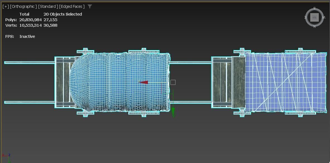Click the 20 Objects Selected label
330x163 pixels.
pos(63,14)
